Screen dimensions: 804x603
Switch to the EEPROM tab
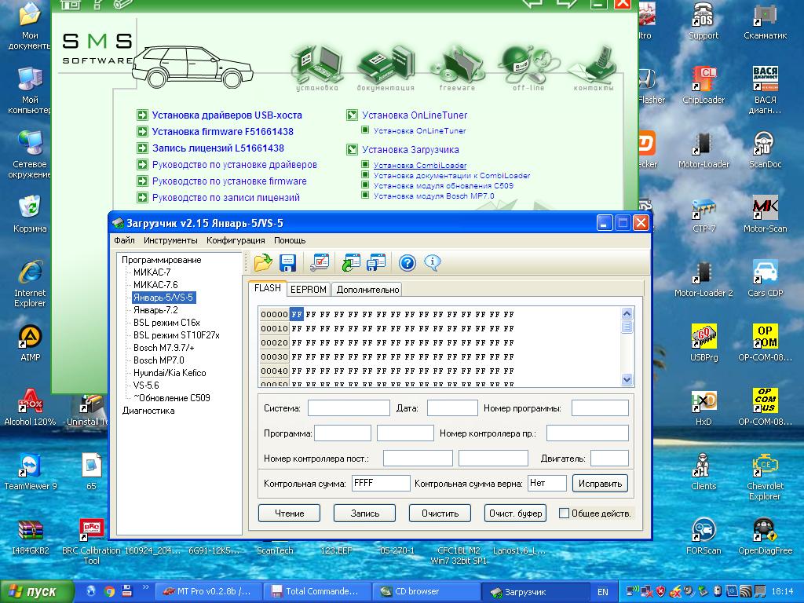click(x=308, y=290)
